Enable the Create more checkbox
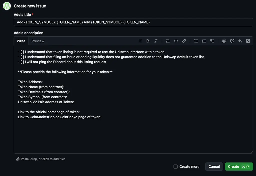The height and width of the screenshot is (176, 256). coord(175,167)
